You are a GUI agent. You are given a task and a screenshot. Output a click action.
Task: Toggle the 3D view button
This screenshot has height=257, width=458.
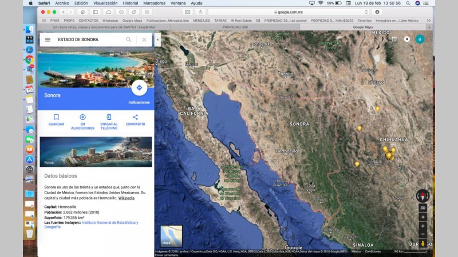point(423,208)
